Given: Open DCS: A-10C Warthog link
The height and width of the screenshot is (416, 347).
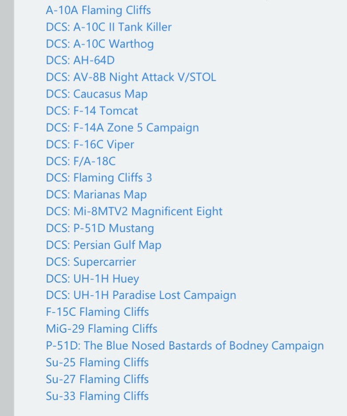Looking at the screenshot, I should tap(100, 44).
